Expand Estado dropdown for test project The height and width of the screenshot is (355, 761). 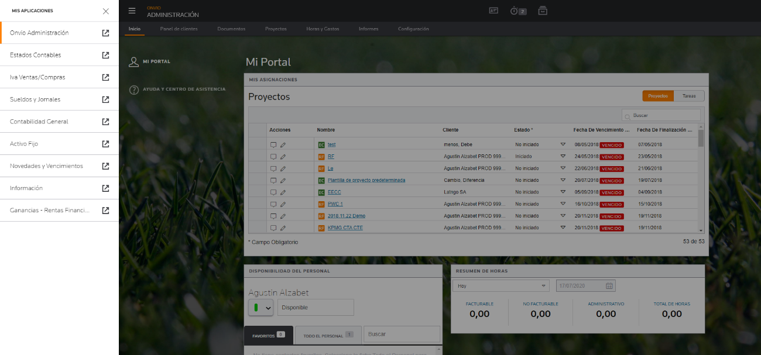point(563,144)
